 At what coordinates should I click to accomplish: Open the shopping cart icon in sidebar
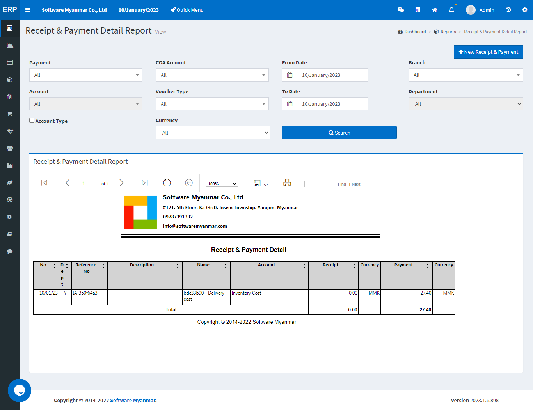(10, 114)
